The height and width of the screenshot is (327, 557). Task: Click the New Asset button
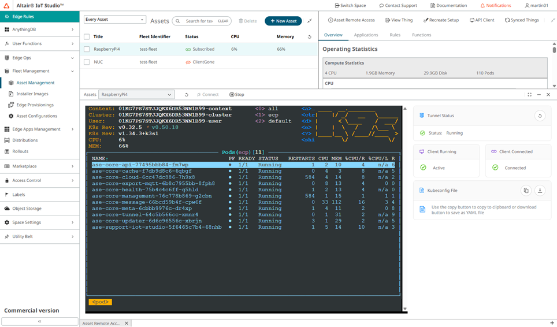point(283,21)
